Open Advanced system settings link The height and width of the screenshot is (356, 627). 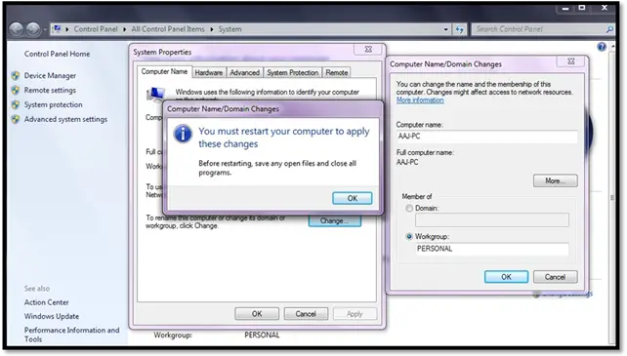pos(65,119)
